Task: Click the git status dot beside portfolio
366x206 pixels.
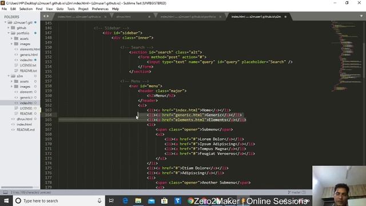Action: [x=35, y=33]
